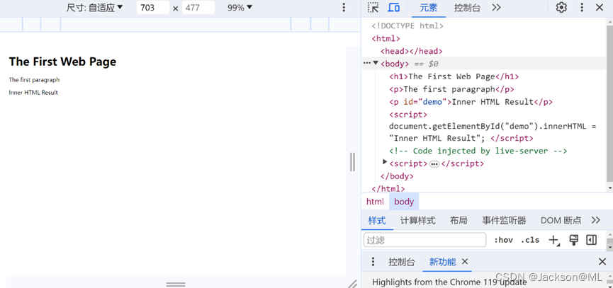The width and height of the screenshot is (613, 288).
Task: Switch to the 样式 tab
Action: pos(377,221)
